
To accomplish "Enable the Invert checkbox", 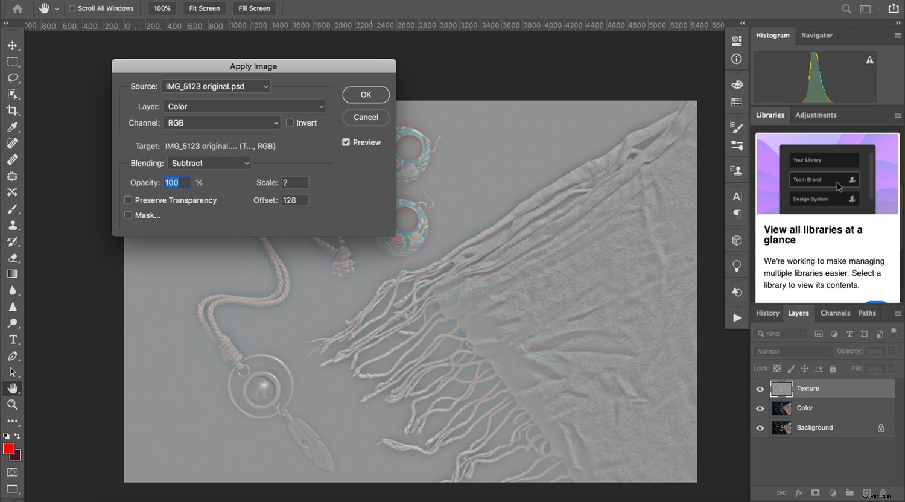I will pyautogui.click(x=290, y=122).
